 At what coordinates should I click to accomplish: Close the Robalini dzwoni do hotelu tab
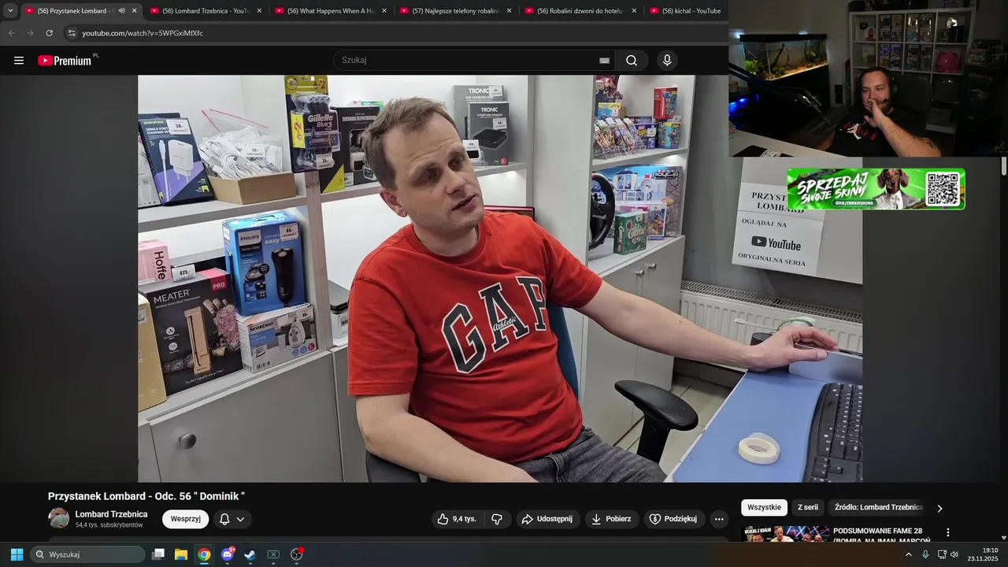(x=634, y=11)
